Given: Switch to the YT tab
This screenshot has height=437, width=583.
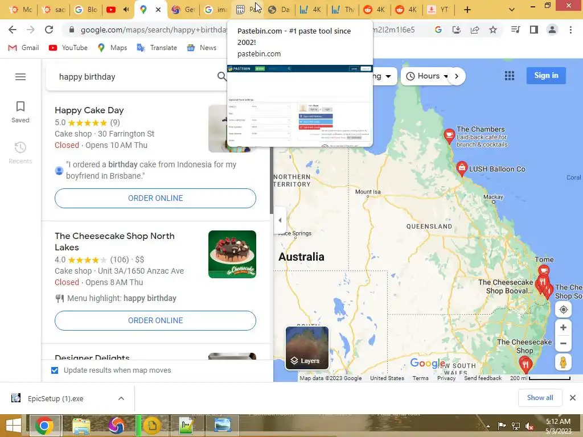Looking at the screenshot, I should [x=439, y=10].
